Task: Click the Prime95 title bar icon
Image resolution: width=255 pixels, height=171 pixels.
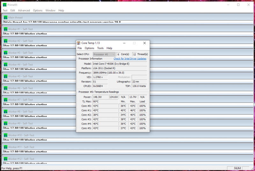Action: click(4, 5)
